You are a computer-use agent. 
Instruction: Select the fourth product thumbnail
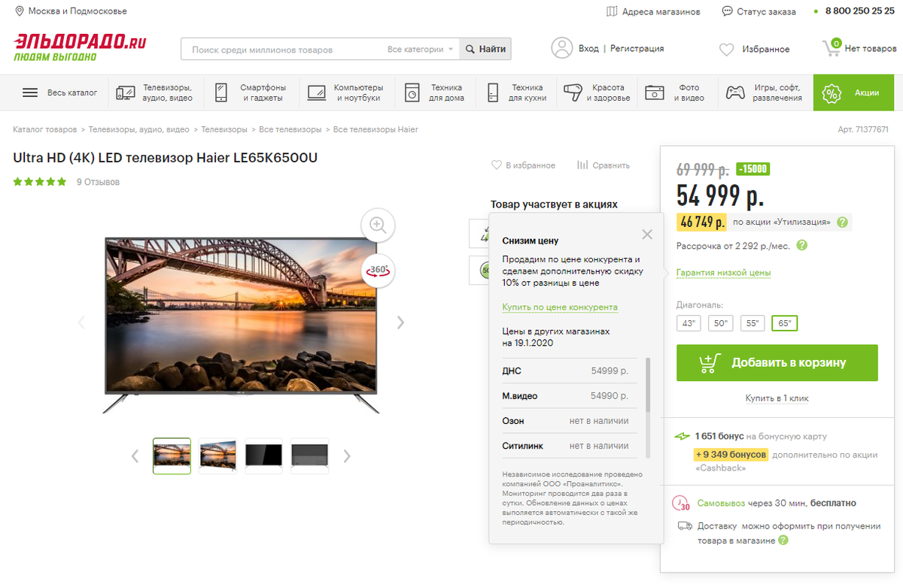[309, 455]
